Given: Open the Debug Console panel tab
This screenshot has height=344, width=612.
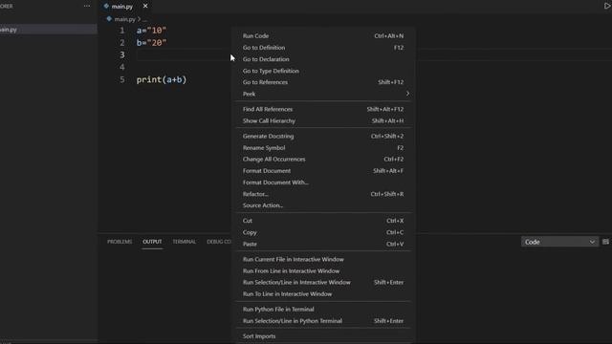Looking at the screenshot, I should click(x=219, y=242).
